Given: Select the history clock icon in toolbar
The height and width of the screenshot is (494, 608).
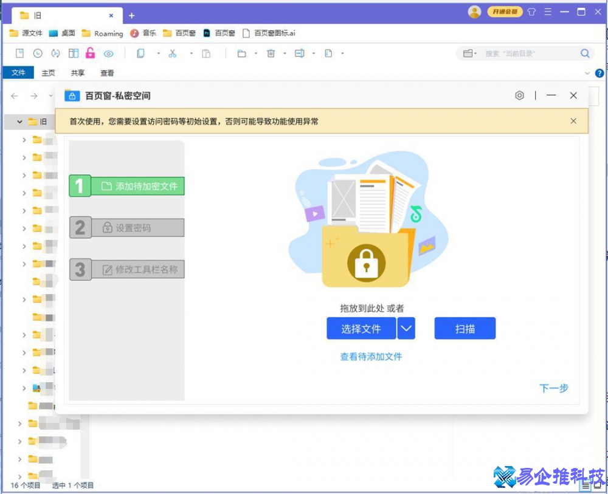Looking at the screenshot, I should 37,53.
